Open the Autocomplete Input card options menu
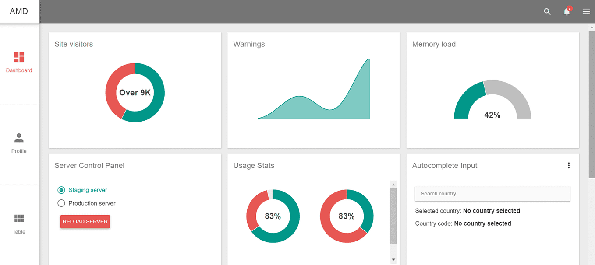 [569, 165]
